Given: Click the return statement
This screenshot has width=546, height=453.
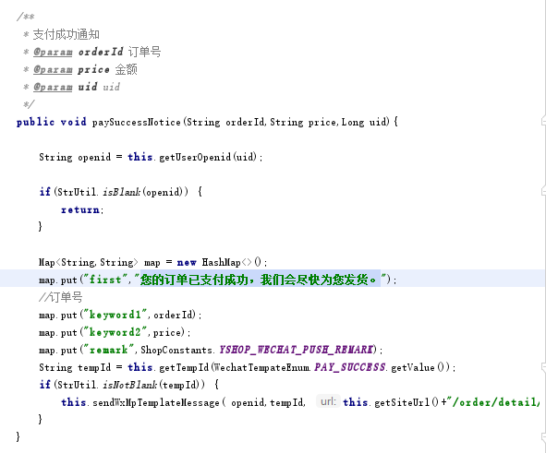Looking at the screenshot, I should (80, 209).
